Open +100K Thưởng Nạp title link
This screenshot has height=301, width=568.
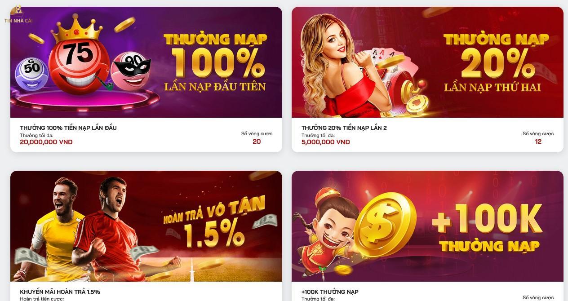coord(330,292)
